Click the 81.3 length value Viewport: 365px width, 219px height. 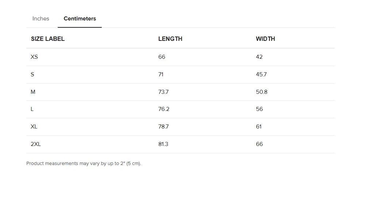pyautogui.click(x=163, y=144)
